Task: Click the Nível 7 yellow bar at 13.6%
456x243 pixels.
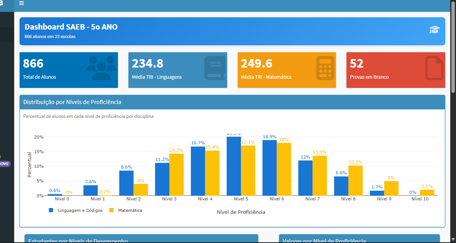Action: tap(320, 175)
